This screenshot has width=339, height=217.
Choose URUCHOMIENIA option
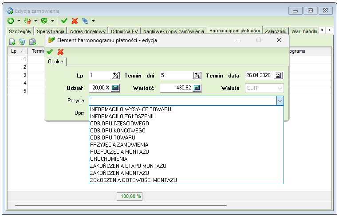point(186,159)
